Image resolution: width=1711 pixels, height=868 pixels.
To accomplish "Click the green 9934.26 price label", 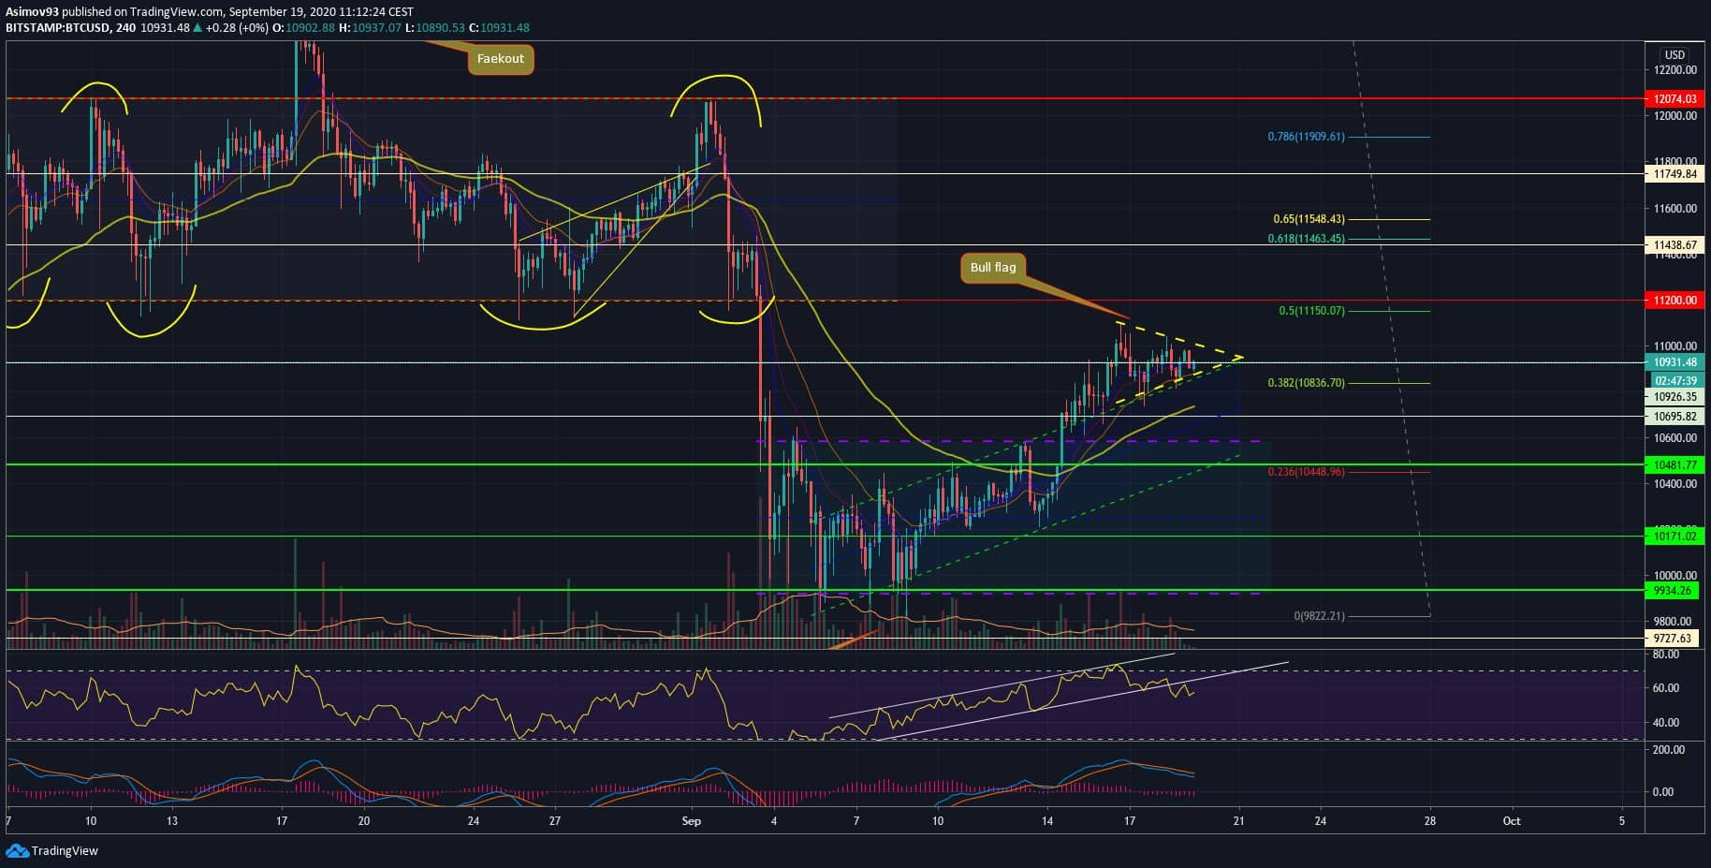I will [1674, 590].
